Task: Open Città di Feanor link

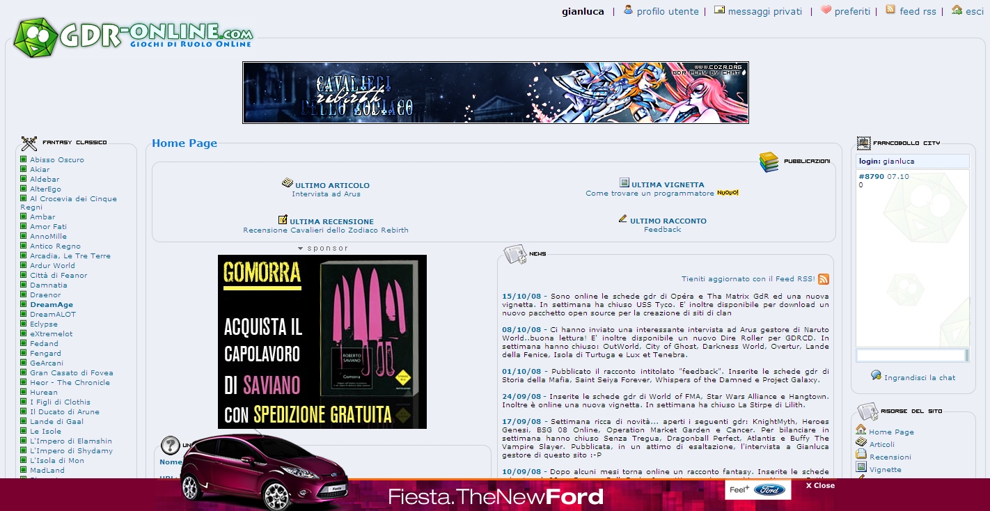Action: (58, 276)
